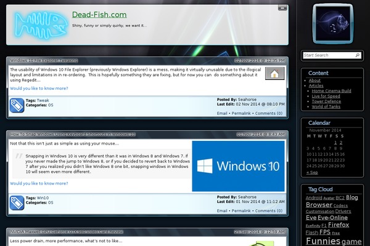The width and height of the screenshot is (370, 246).
Task: Select November 2 in the calendar
Action: click(x=341, y=143)
